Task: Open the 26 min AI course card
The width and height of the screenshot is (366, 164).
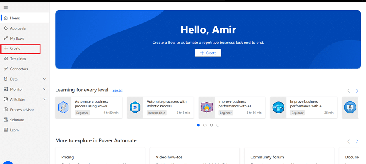Action: coord(304,107)
